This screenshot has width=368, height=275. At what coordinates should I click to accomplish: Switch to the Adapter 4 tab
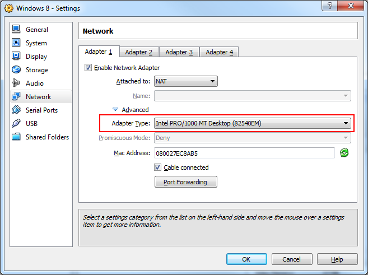click(x=219, y=52)
